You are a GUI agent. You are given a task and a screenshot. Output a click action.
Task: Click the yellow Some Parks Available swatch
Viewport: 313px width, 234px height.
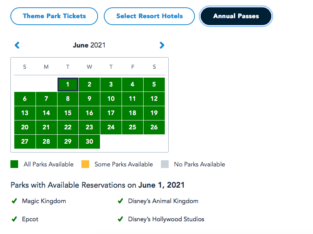point(85,164)
